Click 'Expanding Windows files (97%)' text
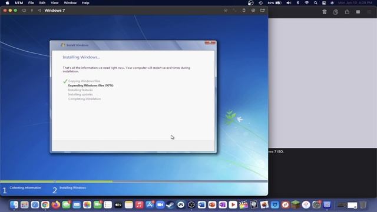 pos(91,85)
